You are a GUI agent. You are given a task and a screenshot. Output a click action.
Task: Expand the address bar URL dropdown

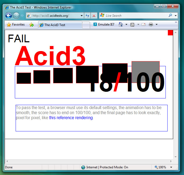click(82, 16)
